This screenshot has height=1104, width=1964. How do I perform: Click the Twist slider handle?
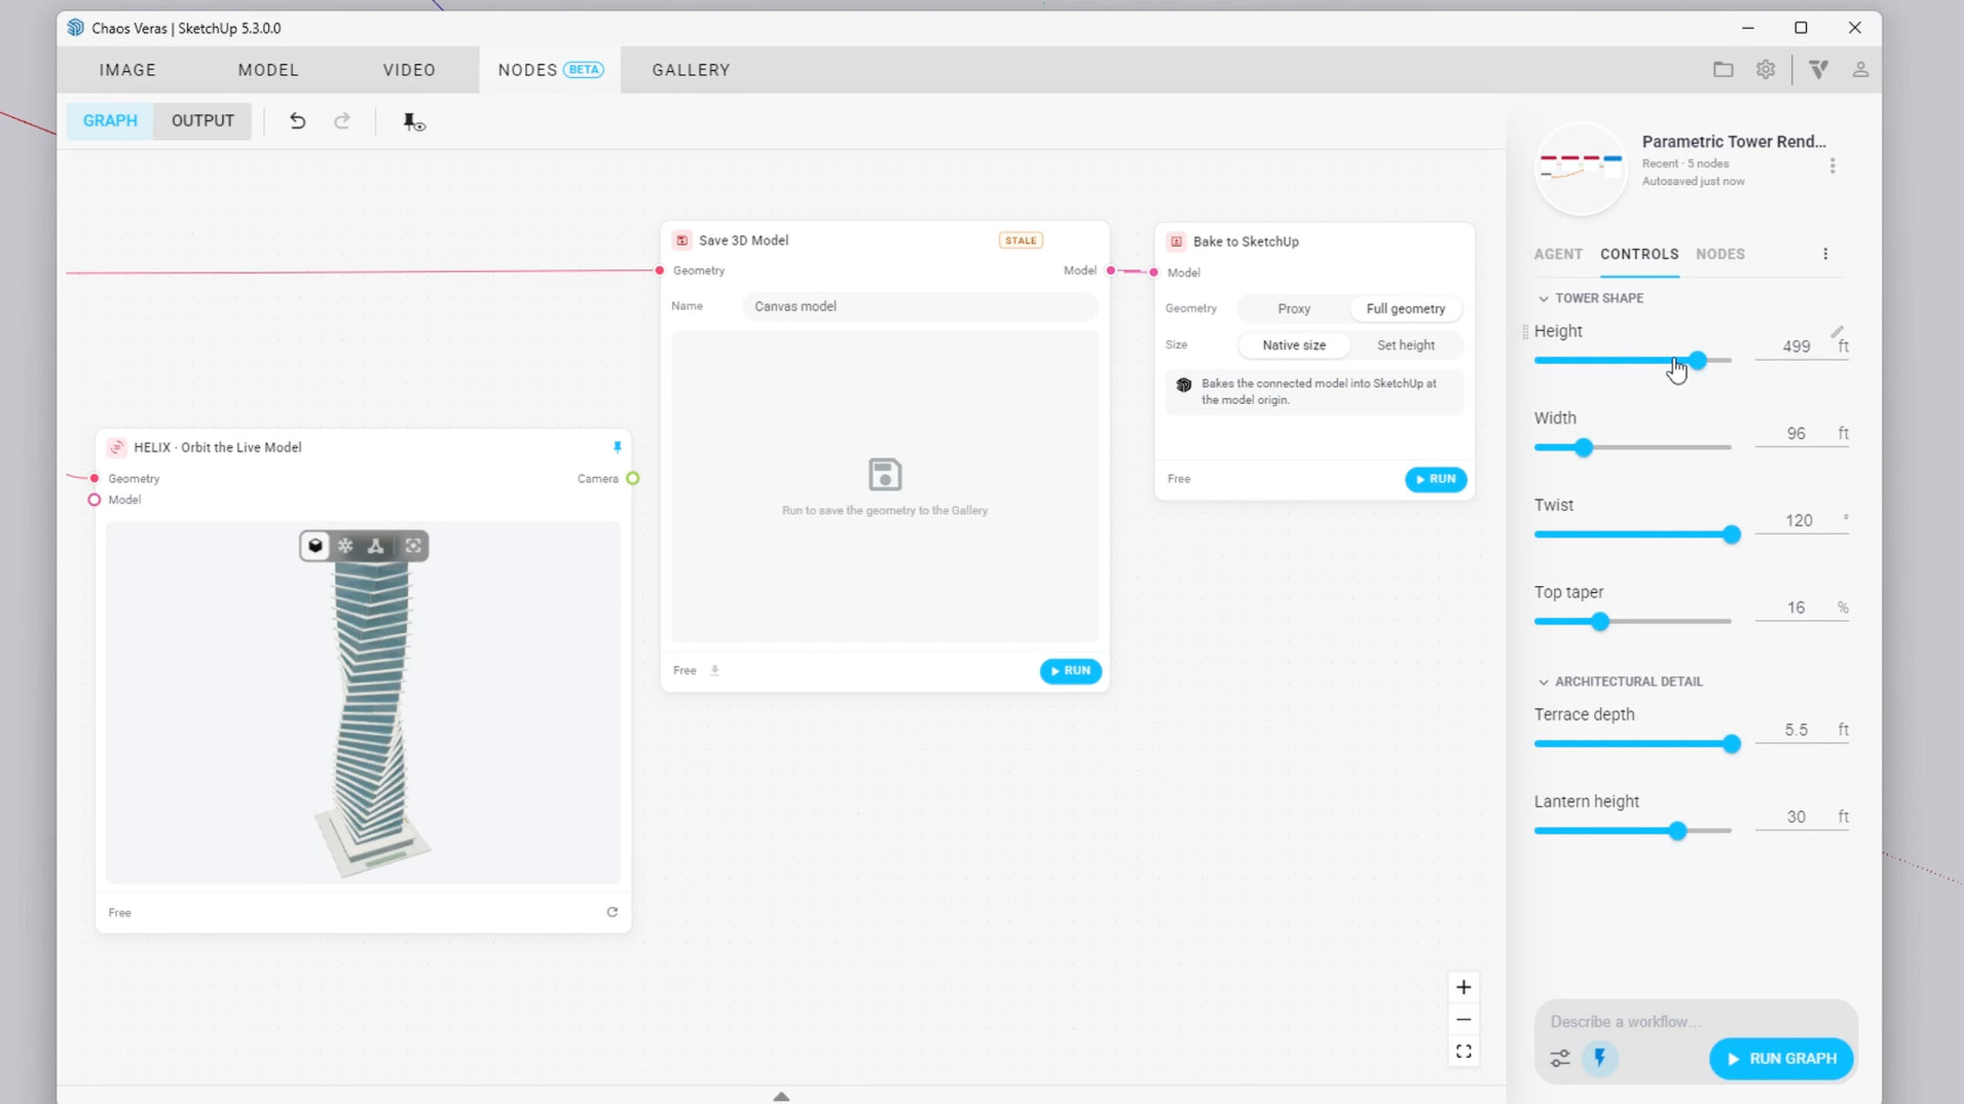point(1731,534)
